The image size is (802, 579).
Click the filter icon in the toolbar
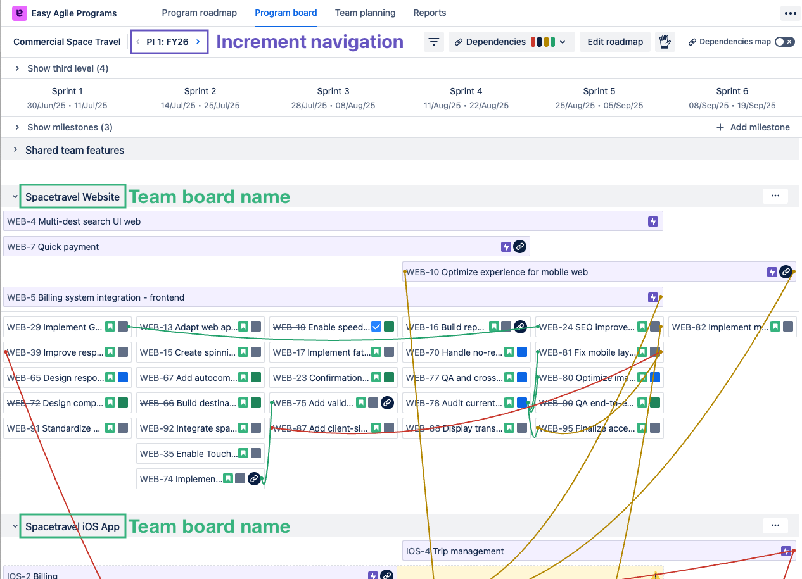(x=433, y=42)
